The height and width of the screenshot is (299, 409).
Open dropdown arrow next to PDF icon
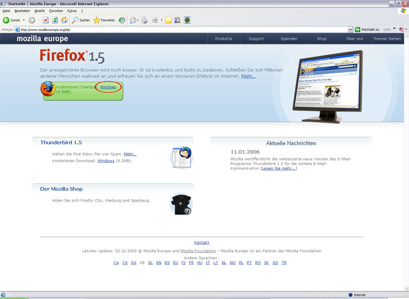click(x=406, y=29)
